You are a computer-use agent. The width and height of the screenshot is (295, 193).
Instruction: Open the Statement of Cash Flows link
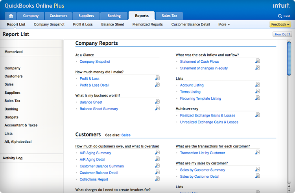click(x=199, y=62)
